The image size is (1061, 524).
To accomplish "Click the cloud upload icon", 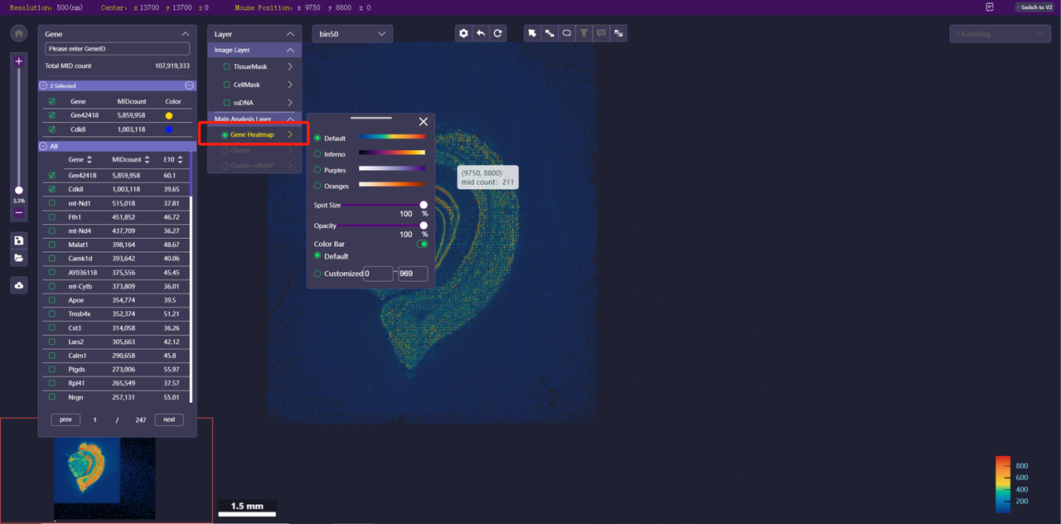I will 19,285.
